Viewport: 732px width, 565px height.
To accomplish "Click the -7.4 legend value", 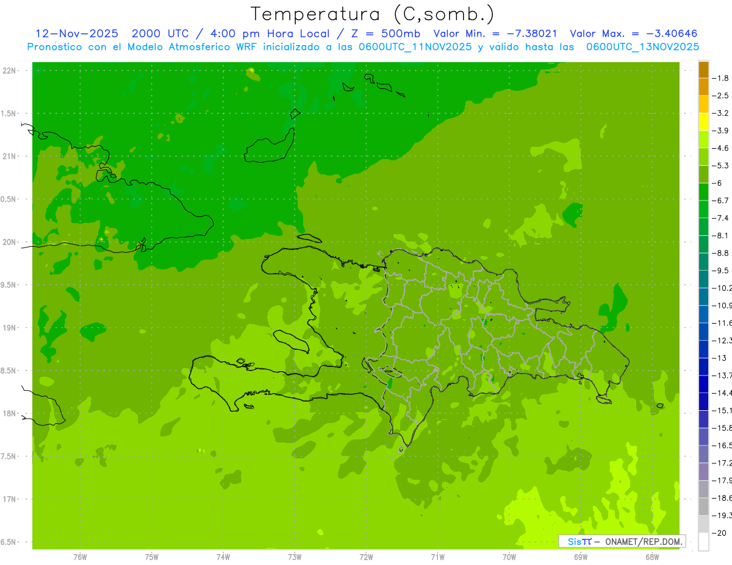I will click(721, 218).
